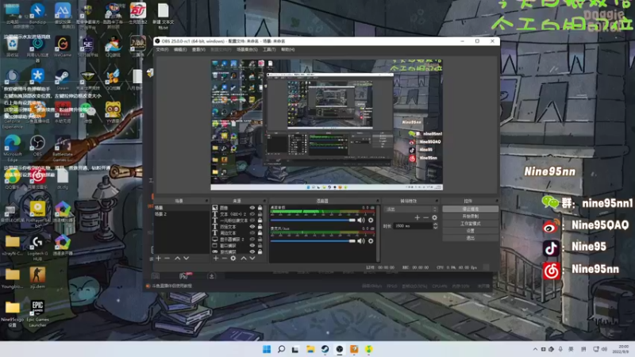Open the 场景集合(S) menu in OBS
The height and width of the screenshot is (357, 635).
(247, 49)
